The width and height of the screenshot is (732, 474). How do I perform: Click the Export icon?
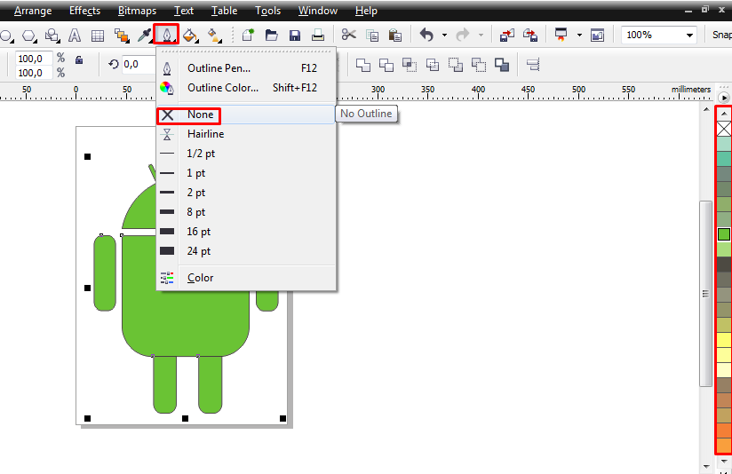click(x=530, y=36)
